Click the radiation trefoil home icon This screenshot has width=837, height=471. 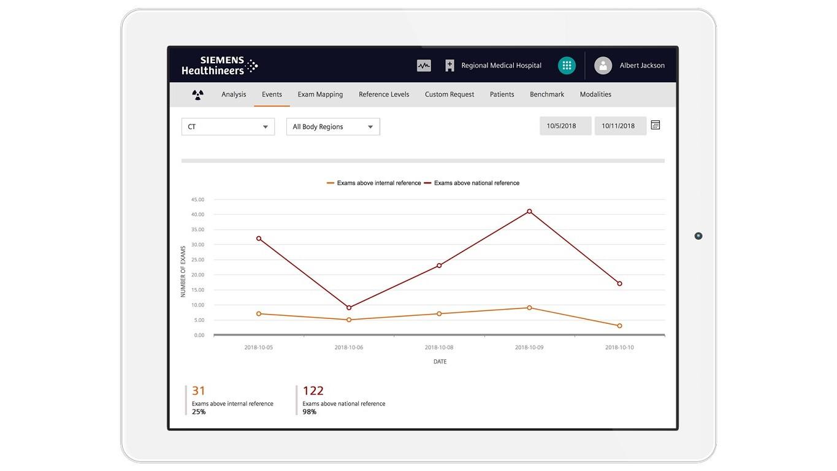click(x=197, y=94)
